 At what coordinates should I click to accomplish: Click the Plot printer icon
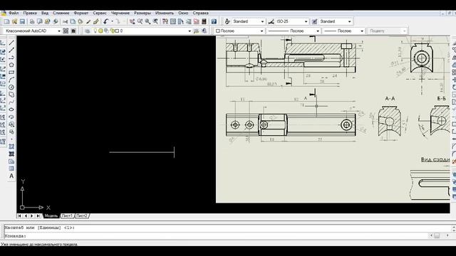coord(31,21)
